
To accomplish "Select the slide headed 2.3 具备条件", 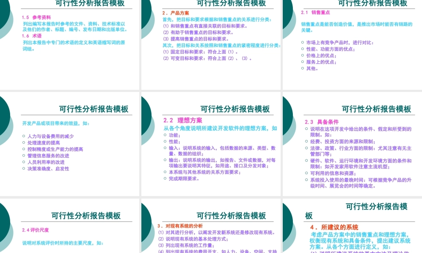I will [x=352, y=144].
